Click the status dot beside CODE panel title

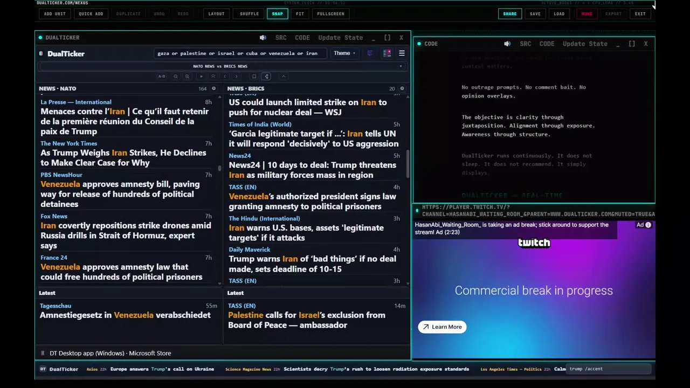[x=419, y=44]
